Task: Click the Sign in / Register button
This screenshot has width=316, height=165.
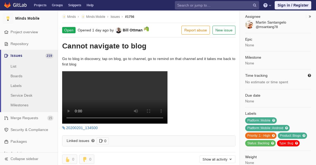Action: (293, 5)
